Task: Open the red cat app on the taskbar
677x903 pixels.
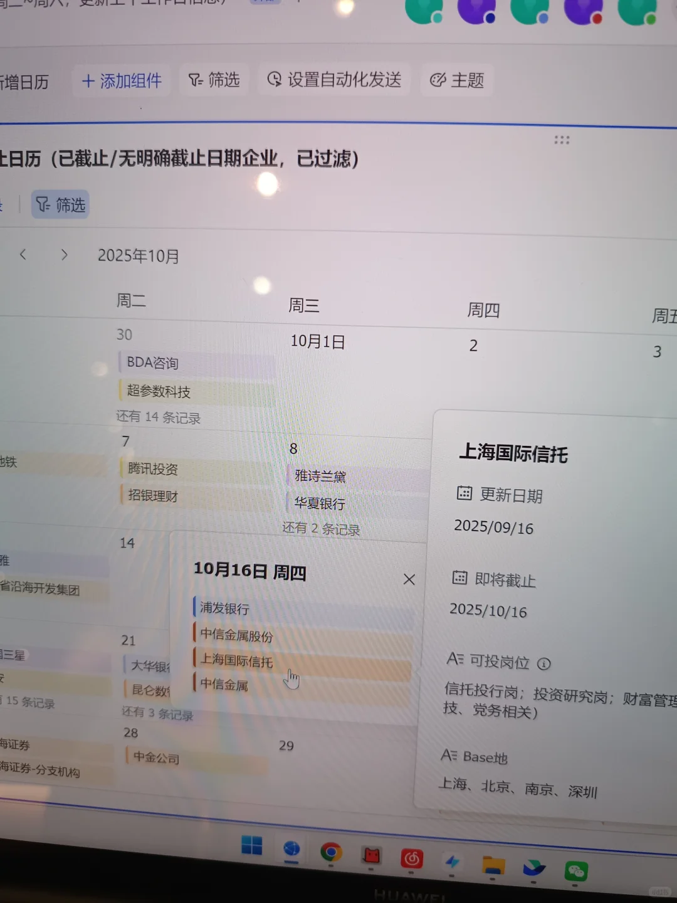Action: click(372, 855)
